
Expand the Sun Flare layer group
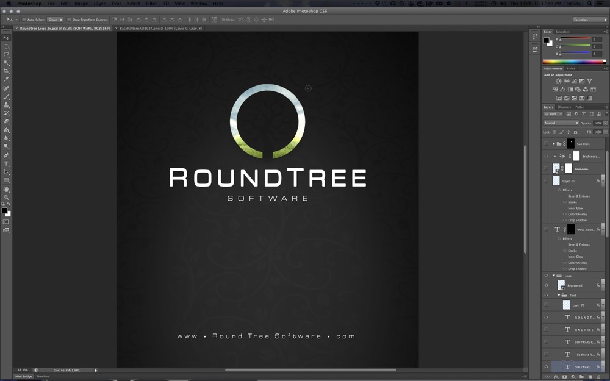(x=554, y=144)
